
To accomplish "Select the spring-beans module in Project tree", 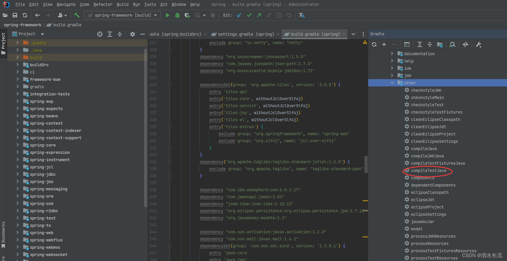I will pos(44,116).
